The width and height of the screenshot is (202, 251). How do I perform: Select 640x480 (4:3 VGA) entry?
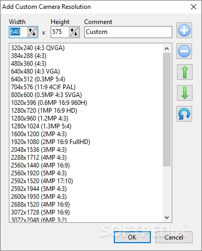coord(35,71)
